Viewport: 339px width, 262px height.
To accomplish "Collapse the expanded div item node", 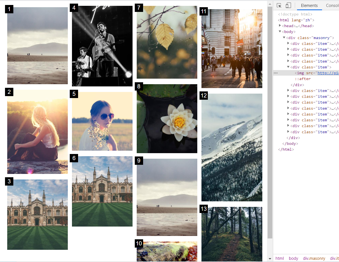I will click(x=288, y=67).
